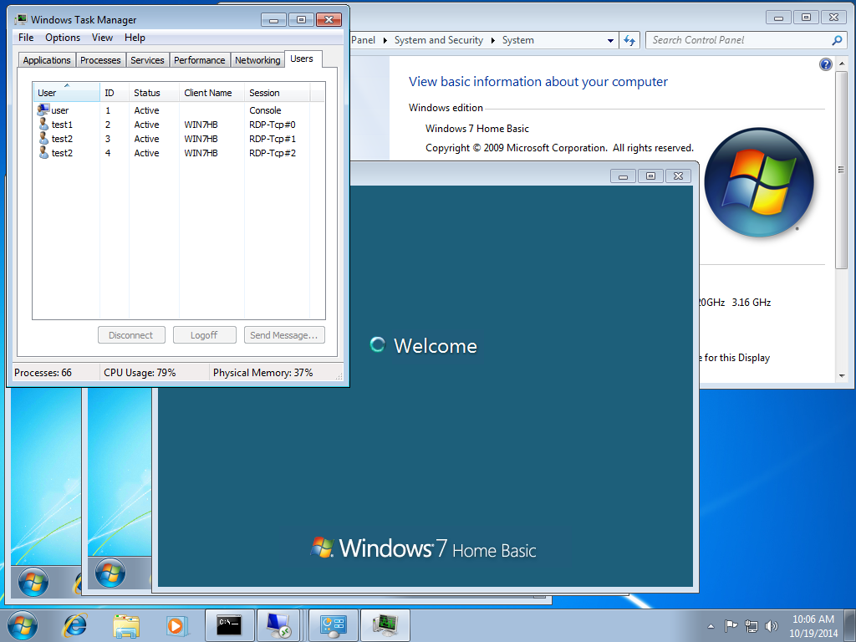The image size is (856, 642).
Task: Click the user icon for test2 session ID 3
Action: click(43, 139)
